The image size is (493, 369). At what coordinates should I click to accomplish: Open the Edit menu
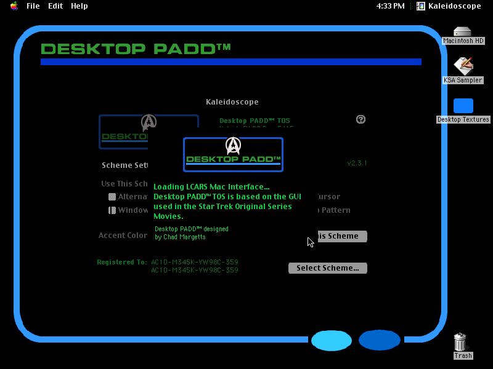55,6
